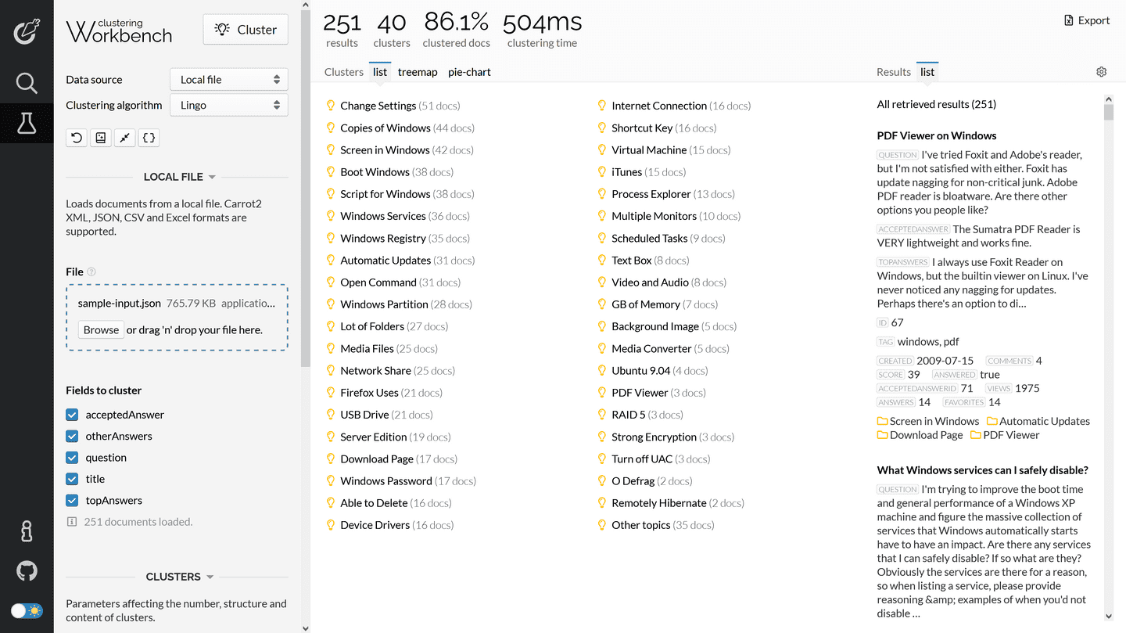Select the Windows Registry cluster

tap(382, 239)
